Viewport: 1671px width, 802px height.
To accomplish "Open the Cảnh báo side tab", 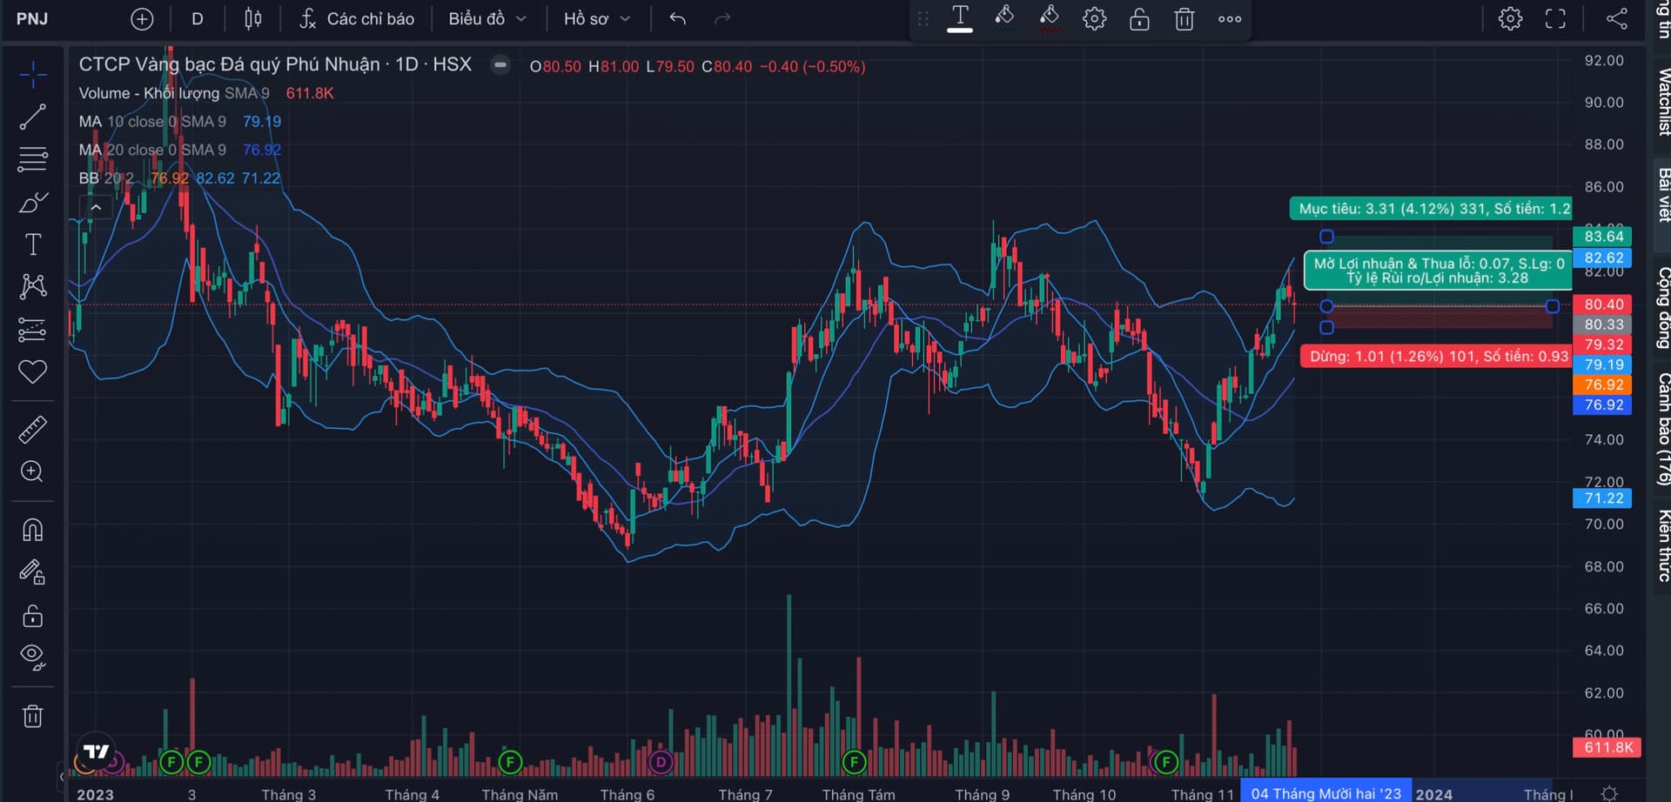I will pyautogui.click(x=1662, y=428).
